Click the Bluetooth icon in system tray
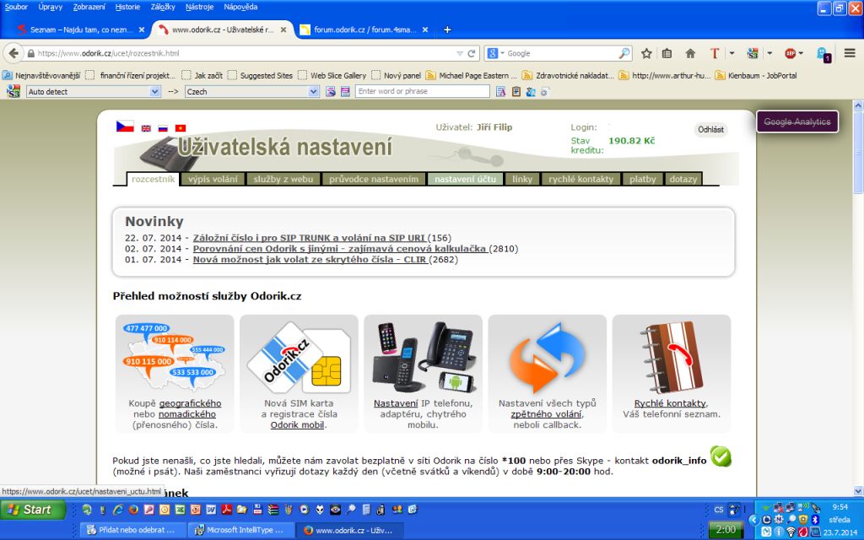864x540 pixels. tap(816, 520)
